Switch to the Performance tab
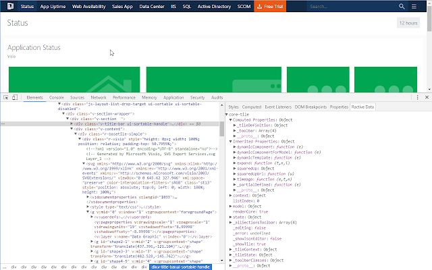The height and width of the screenshot is (270, 432). click(x=124, y=97)
